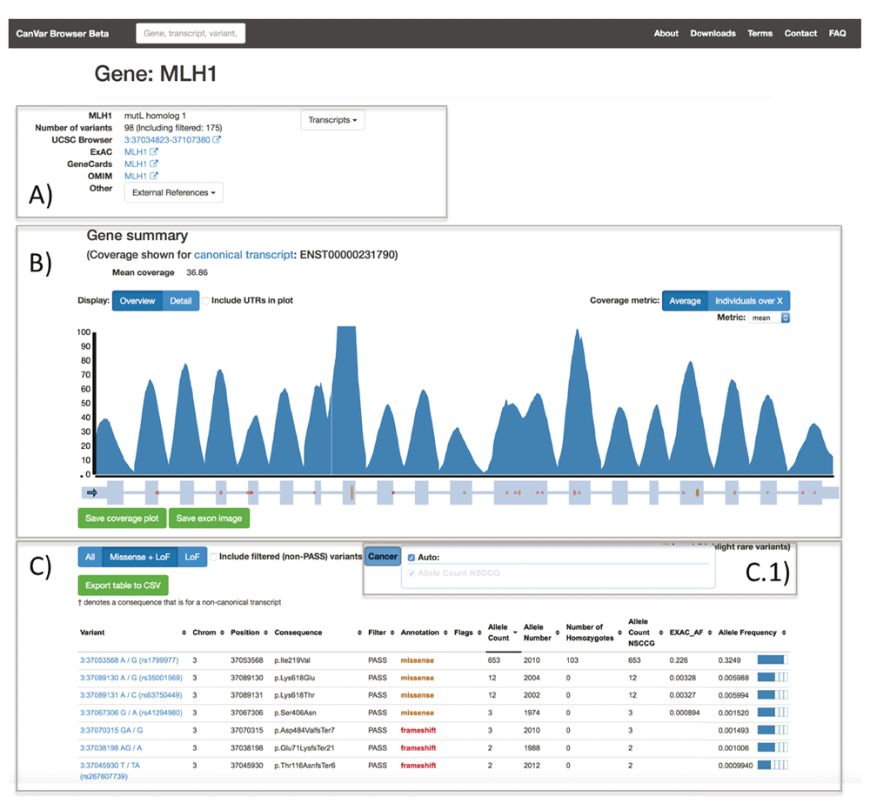Screen dimensions: 870x810
Task: Export table to CSV
Action: click(124, 586)
